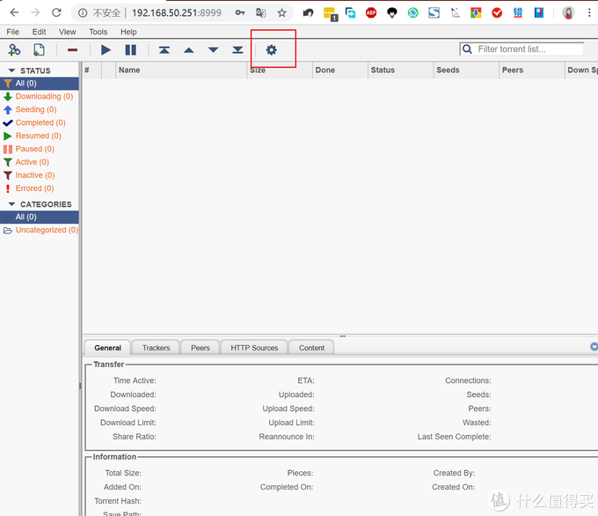
Task: Open the Tools menu
Action: (98, 32)
